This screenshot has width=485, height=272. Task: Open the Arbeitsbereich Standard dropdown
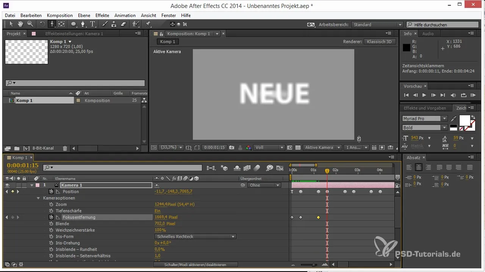377,25
